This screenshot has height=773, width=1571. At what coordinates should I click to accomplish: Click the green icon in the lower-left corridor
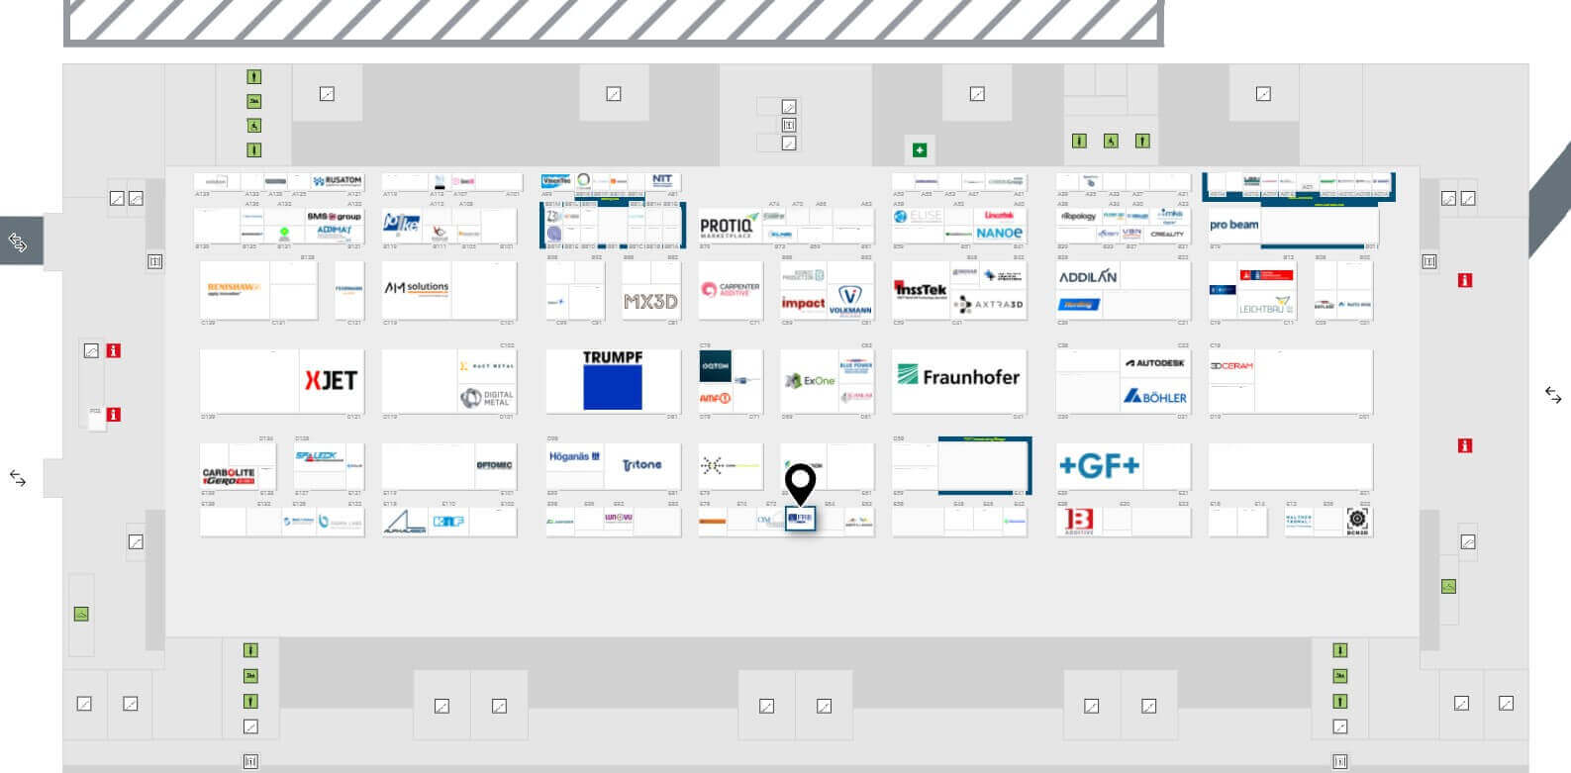point(81,614)
